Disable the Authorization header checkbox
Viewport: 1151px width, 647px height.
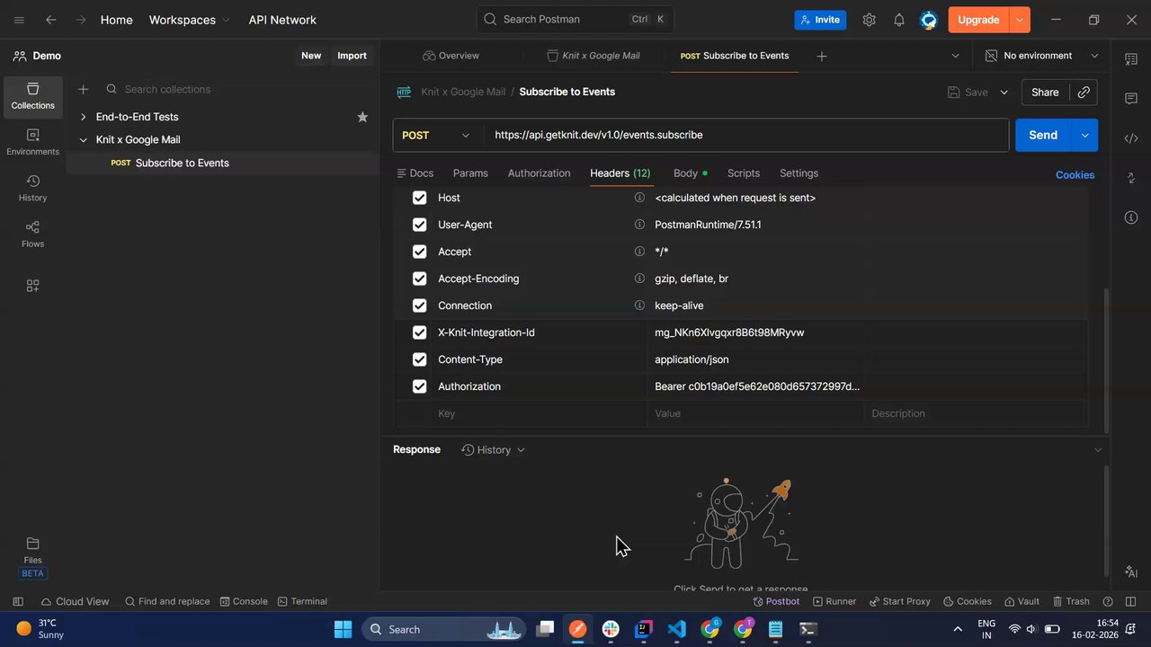pyautogui.click(x=419, y=386)
